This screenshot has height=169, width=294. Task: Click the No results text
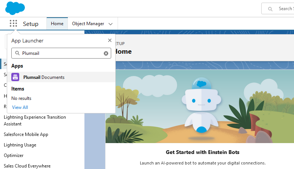pos(21,98)
